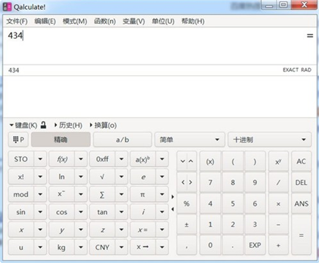Open the dropdown arrow next to 0xff
Viewport: 319px width, 263px height.
point(121,159)
